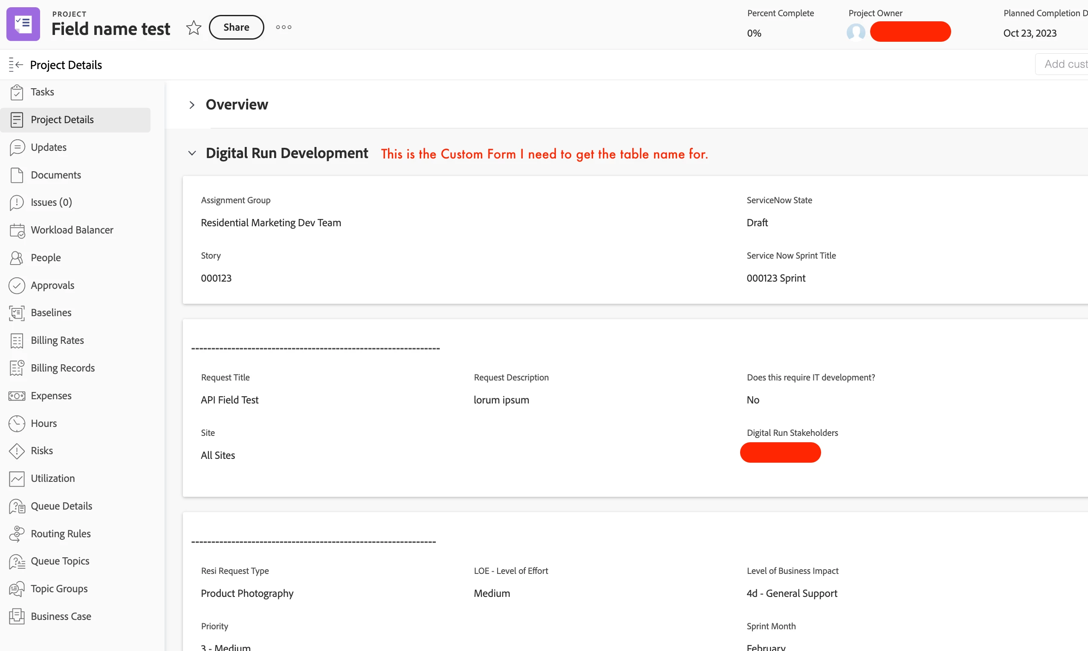1088x651 pixels.
Task: Collapse the Digital Run Development section
Action: coord(192,153)
